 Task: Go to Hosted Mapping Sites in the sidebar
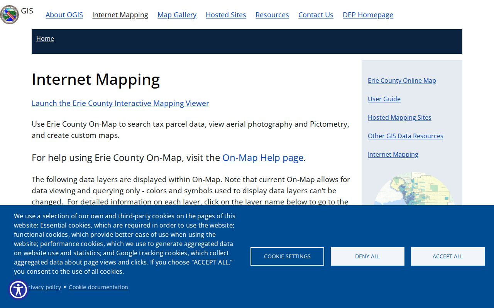399,117
